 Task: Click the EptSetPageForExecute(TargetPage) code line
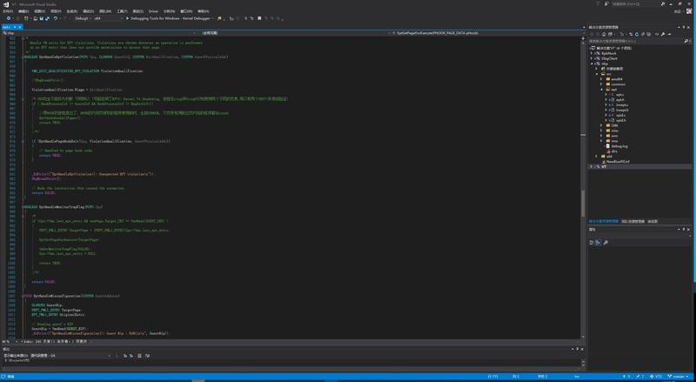click(69, 240)
